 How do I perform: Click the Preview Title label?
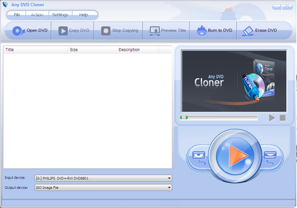(174, 30)
